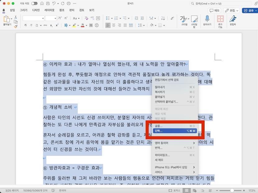Click the 추가 기능 add-ins icon
Image resolution: width=258 pixels, height=193 pixels.
pyautogui.click(x=220, y=19)
